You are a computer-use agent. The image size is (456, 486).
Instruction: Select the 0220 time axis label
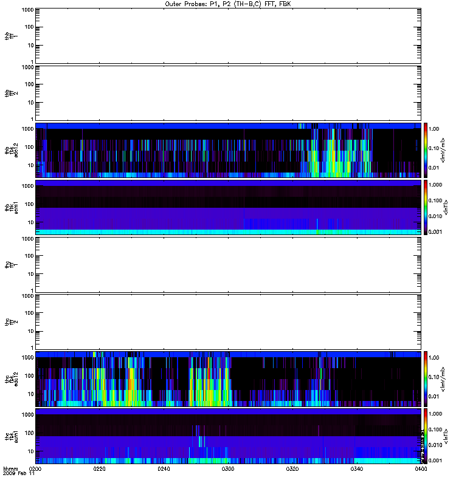click(x=100, y=469)
